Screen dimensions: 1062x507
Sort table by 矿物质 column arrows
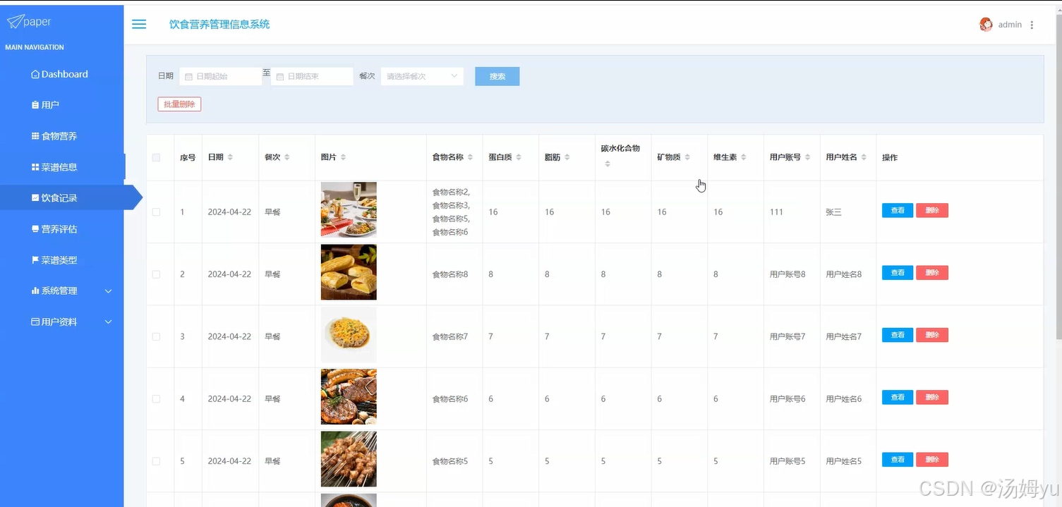pos(687,157)
